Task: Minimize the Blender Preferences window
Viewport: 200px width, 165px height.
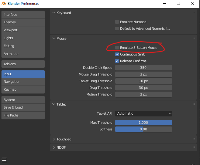Action: [x=165, y=3]
